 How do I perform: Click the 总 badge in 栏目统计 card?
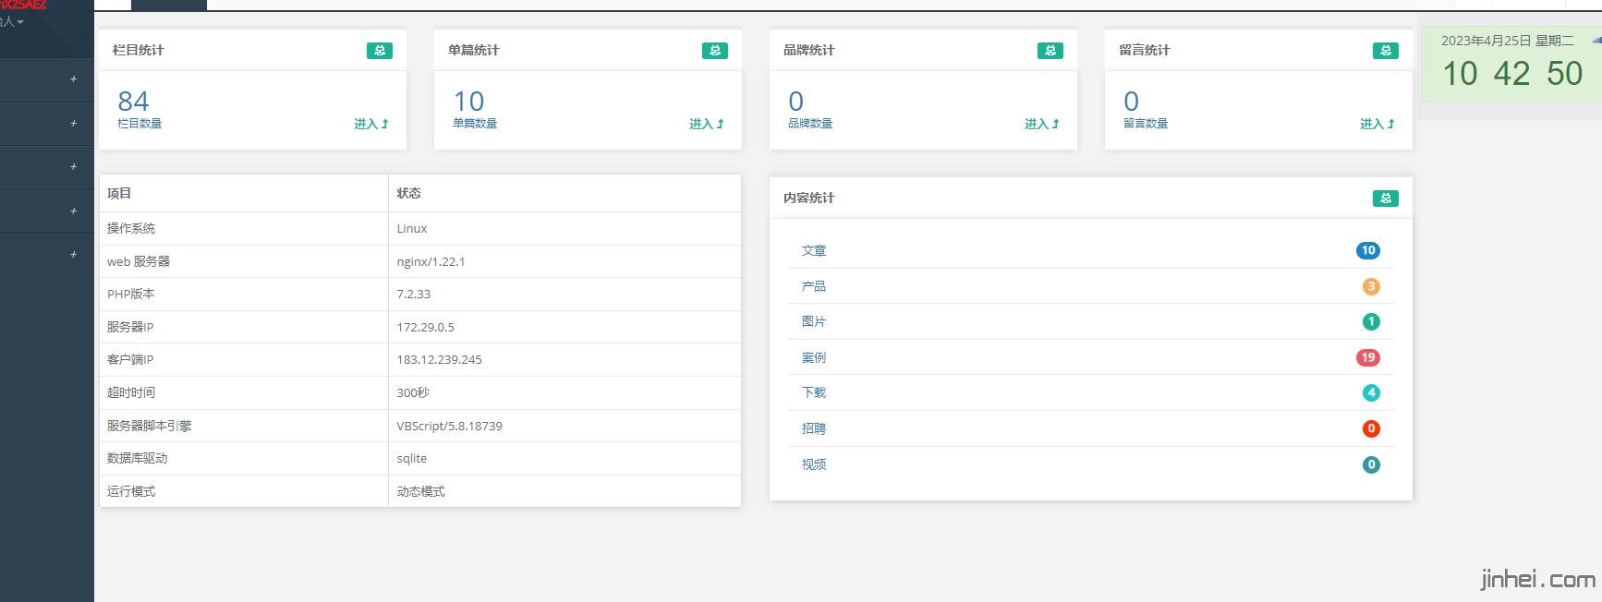point(380,51)
